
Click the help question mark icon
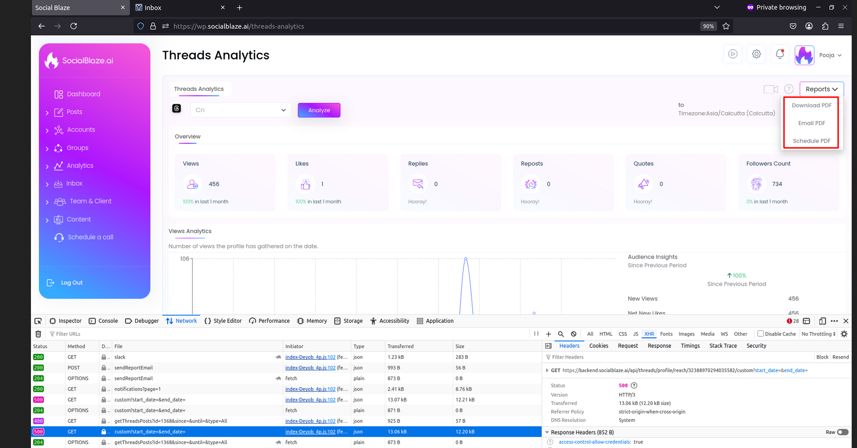[788, 89]
